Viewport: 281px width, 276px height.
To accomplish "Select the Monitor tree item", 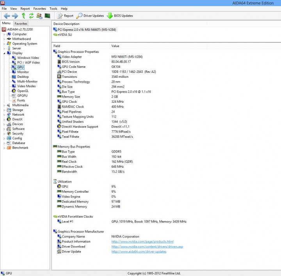I will 23,72.
